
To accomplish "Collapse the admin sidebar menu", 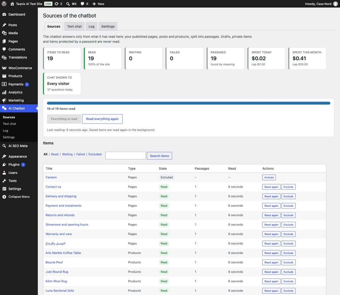I will (16, 197).
